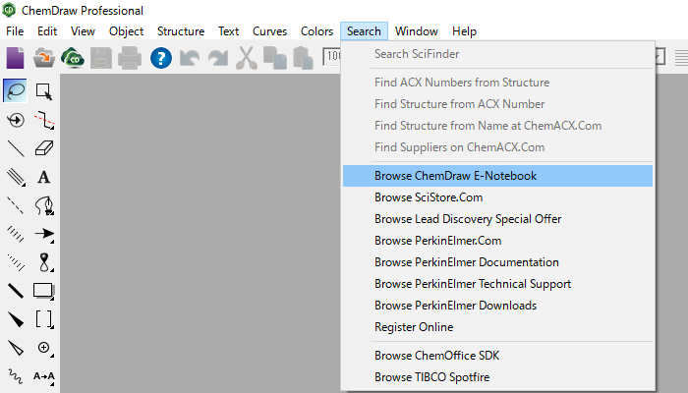688x393 pixels.
Task: Select the Wavy Bond tool
Action: pyautogui.click(x=16, y=375)
